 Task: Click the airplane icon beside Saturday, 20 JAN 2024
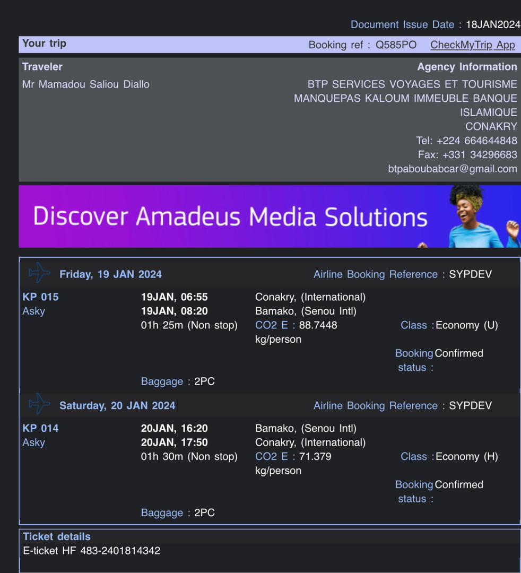click(39, 404)
